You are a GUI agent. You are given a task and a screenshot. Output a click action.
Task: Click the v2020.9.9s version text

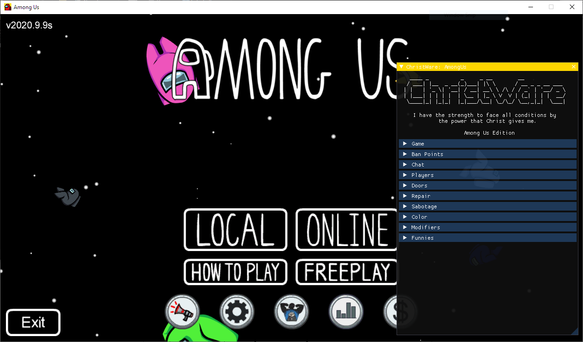tap(29, 25)
